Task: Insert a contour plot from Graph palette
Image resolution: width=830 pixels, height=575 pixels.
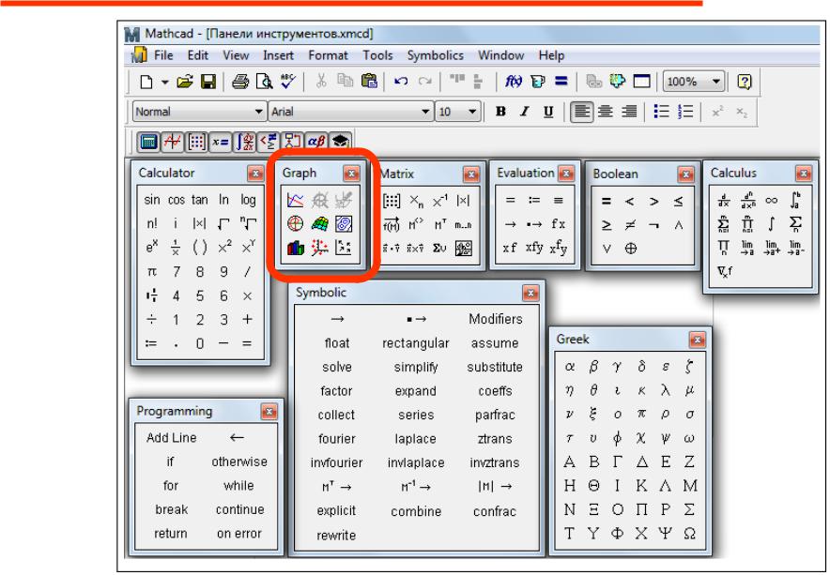Action: point(344,224)
